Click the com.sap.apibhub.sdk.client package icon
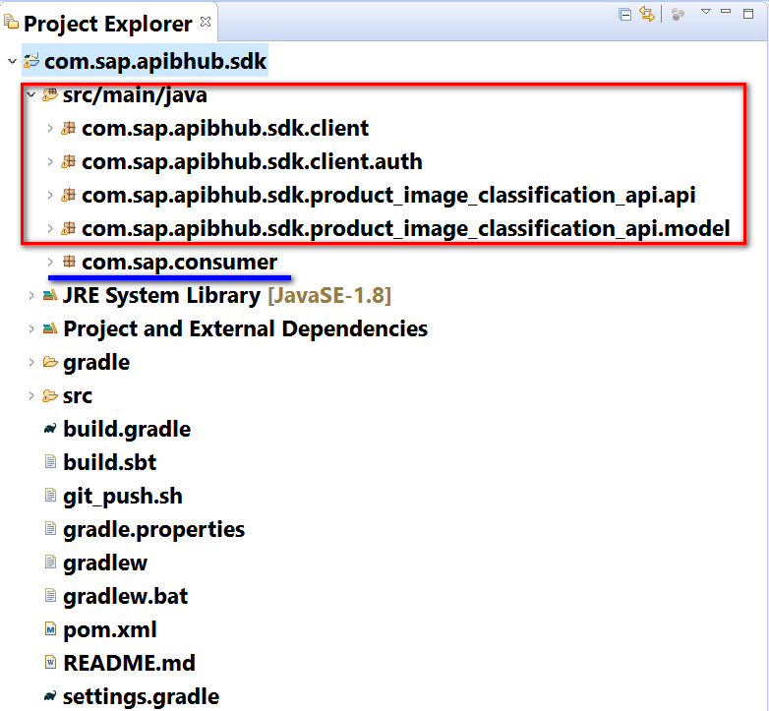Viewport: 769px width, 711px height. [x=68, y=128]
